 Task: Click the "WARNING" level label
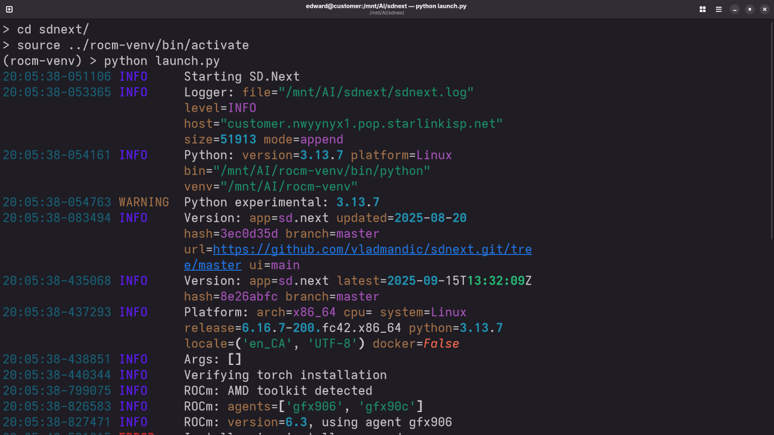[x=144, y=202]
